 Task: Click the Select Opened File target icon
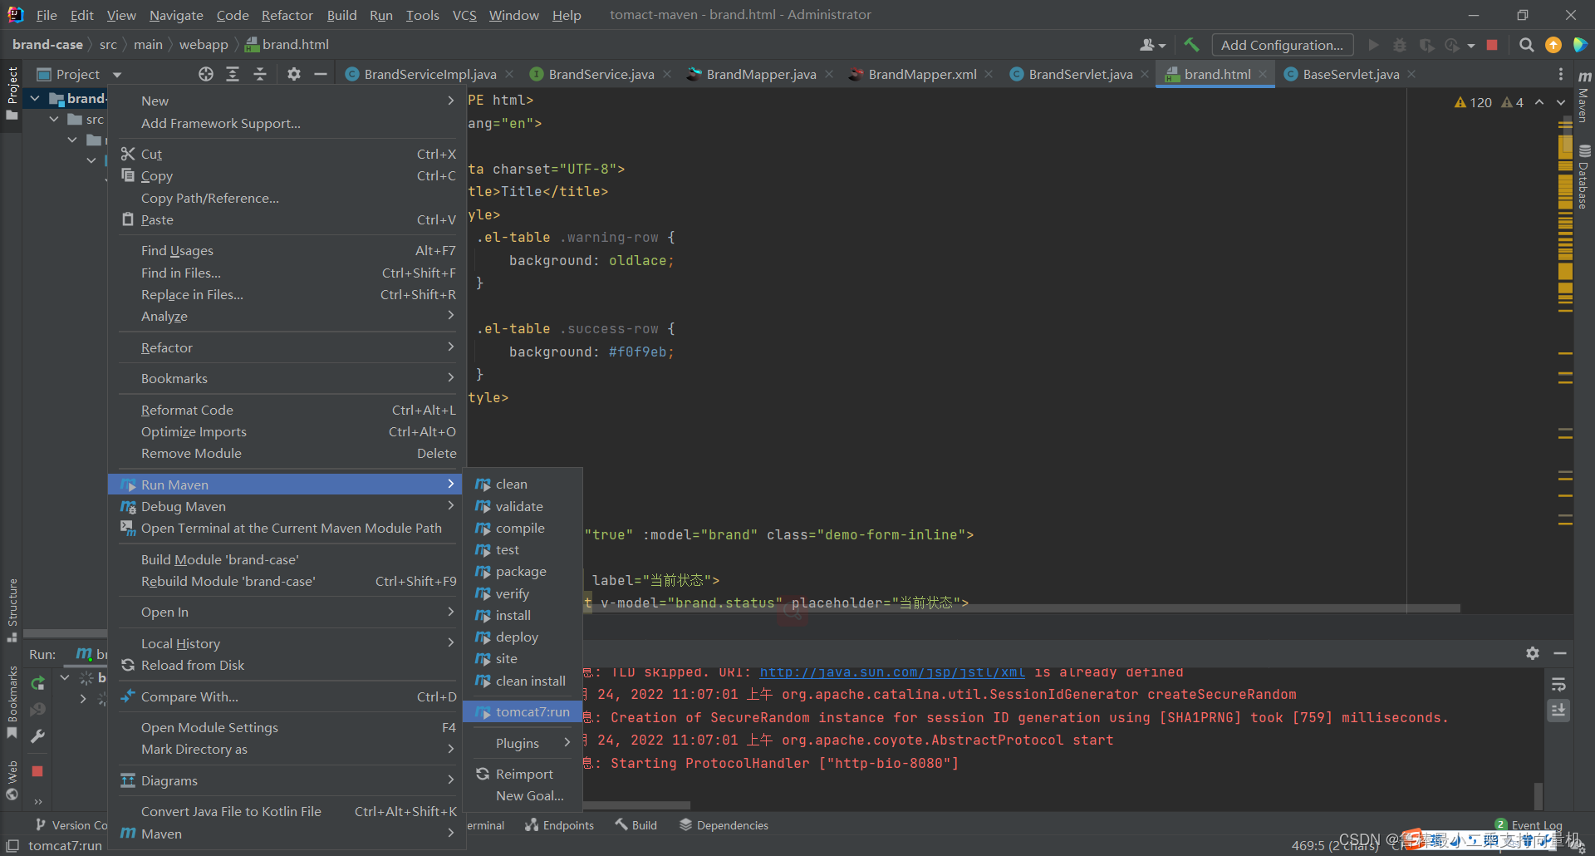(206, 74)
